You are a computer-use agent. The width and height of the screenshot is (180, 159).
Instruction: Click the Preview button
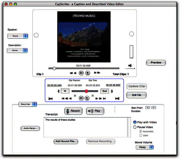tap(156, 63)
